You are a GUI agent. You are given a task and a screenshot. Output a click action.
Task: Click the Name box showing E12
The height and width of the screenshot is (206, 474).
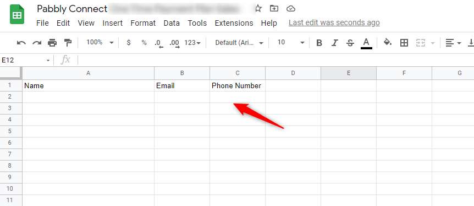25,60
